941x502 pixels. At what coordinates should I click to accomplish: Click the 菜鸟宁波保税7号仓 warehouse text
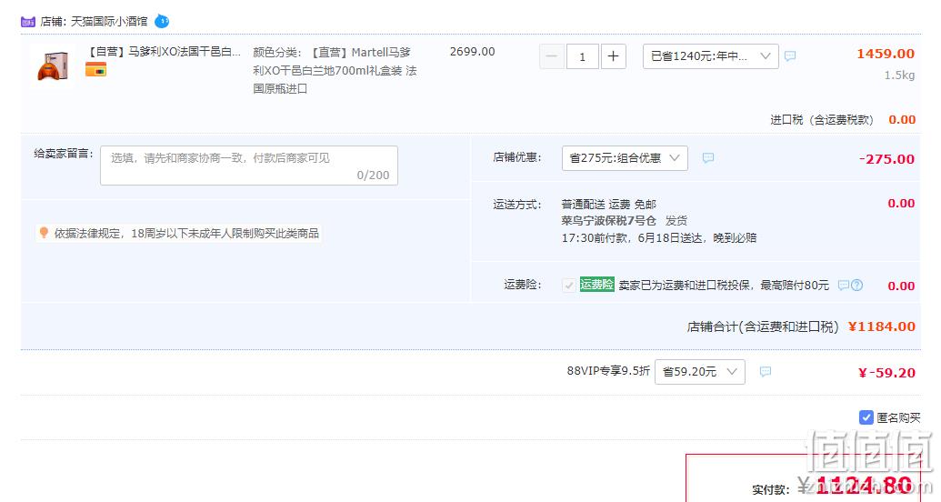click(608, 221)
